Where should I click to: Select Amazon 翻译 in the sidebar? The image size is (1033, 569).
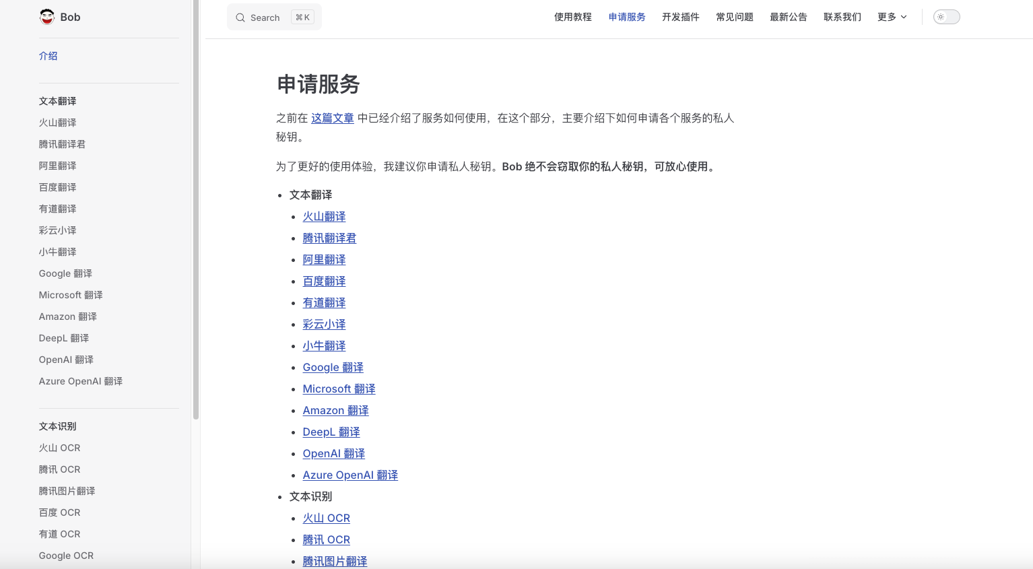pyautogui.click(x=67, y=316)
